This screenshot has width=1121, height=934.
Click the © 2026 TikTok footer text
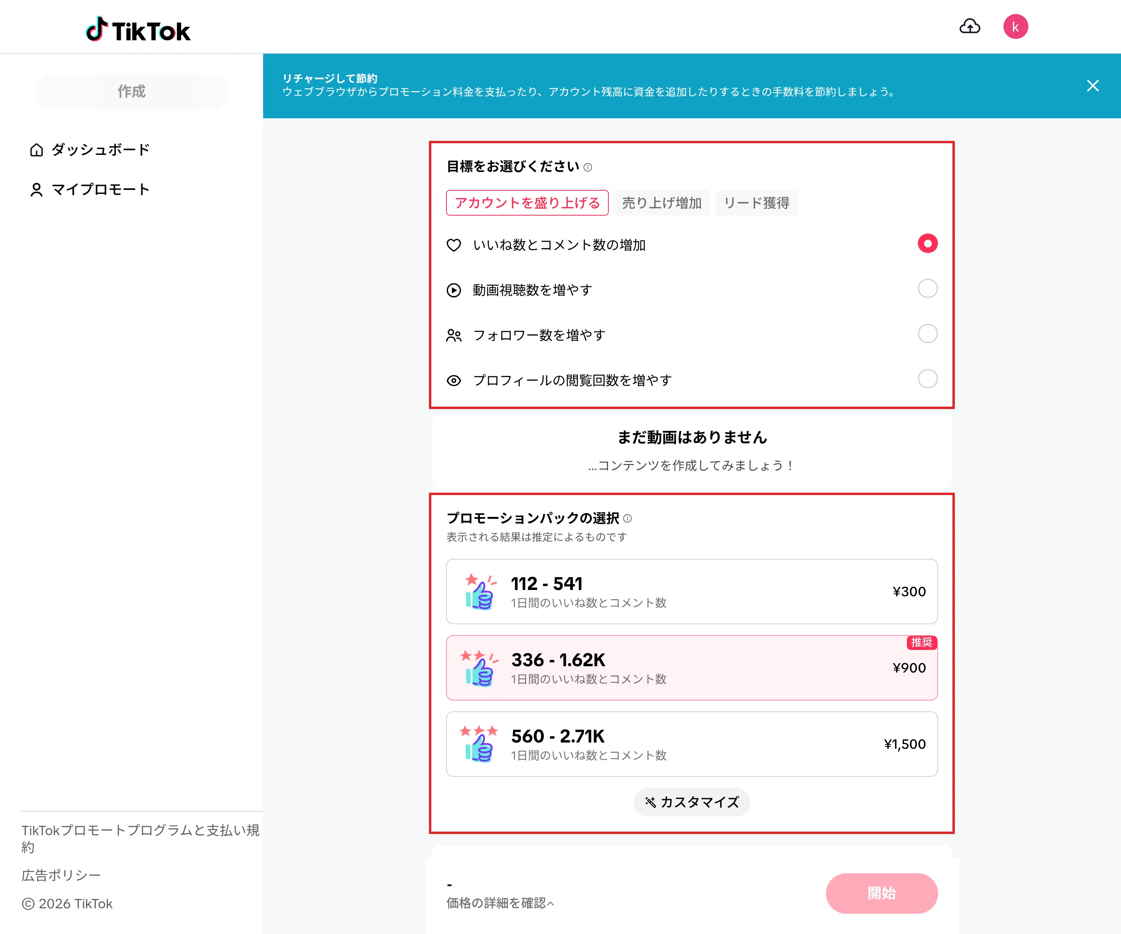pos(67,904)
